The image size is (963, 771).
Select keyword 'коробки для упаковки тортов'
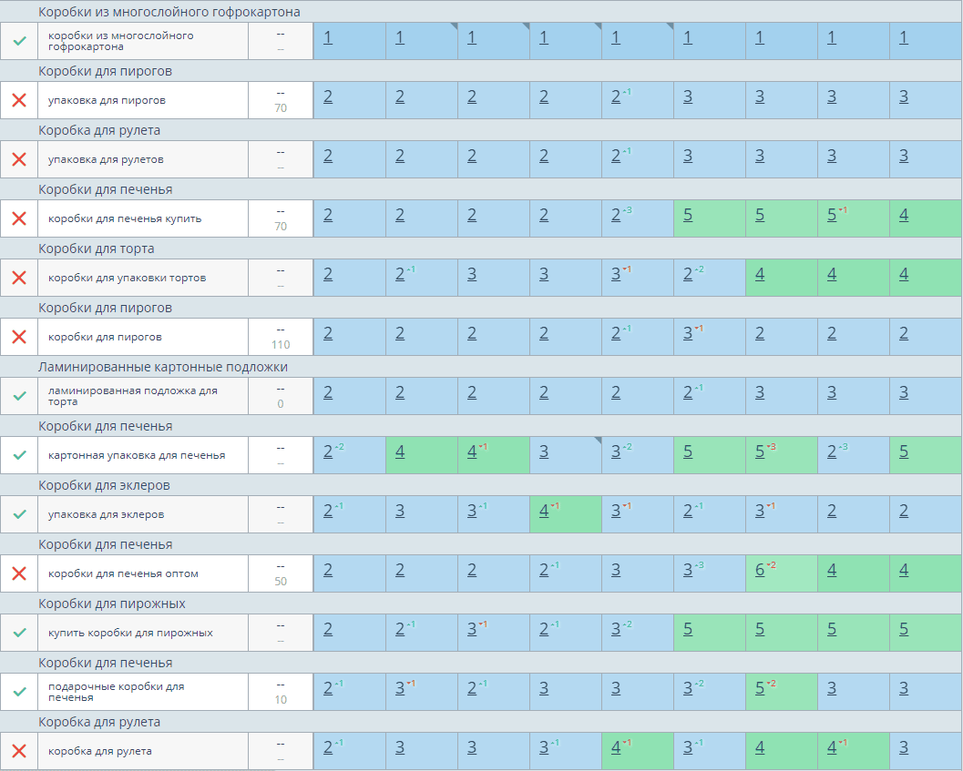pos(128,278)
